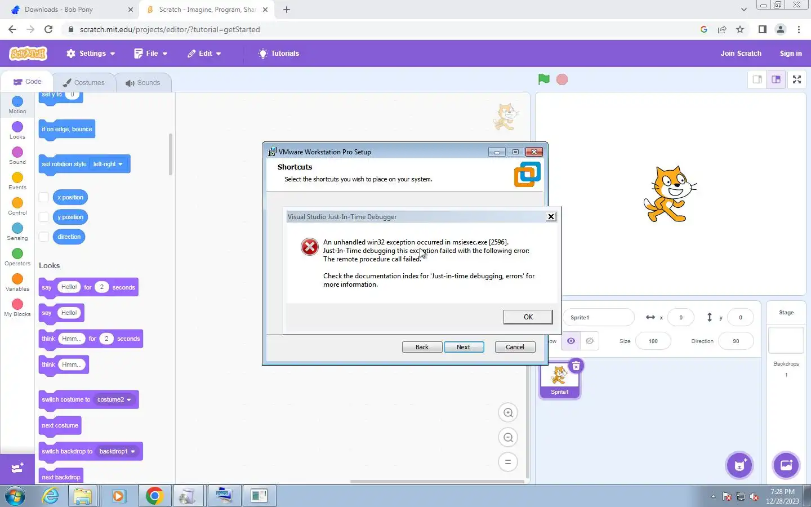The image size is (811, 507).
Task: Open the Choose a Sprite button
Action: [739, 465]
